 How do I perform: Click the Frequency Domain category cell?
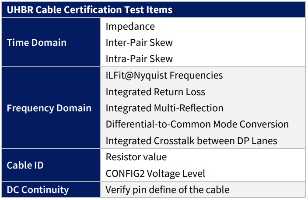pyautogui.click(x=49, y=108)
